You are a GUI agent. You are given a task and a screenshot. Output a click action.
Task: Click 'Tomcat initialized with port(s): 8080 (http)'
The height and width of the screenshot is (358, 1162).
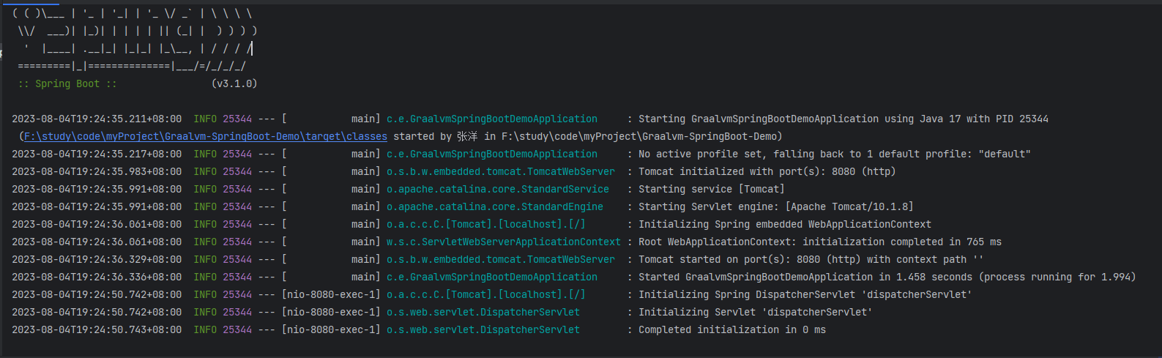pos(767,171)
